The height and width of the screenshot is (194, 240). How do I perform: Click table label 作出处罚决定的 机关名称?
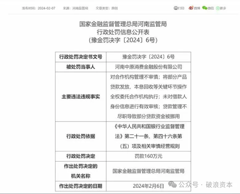[81, 171]
